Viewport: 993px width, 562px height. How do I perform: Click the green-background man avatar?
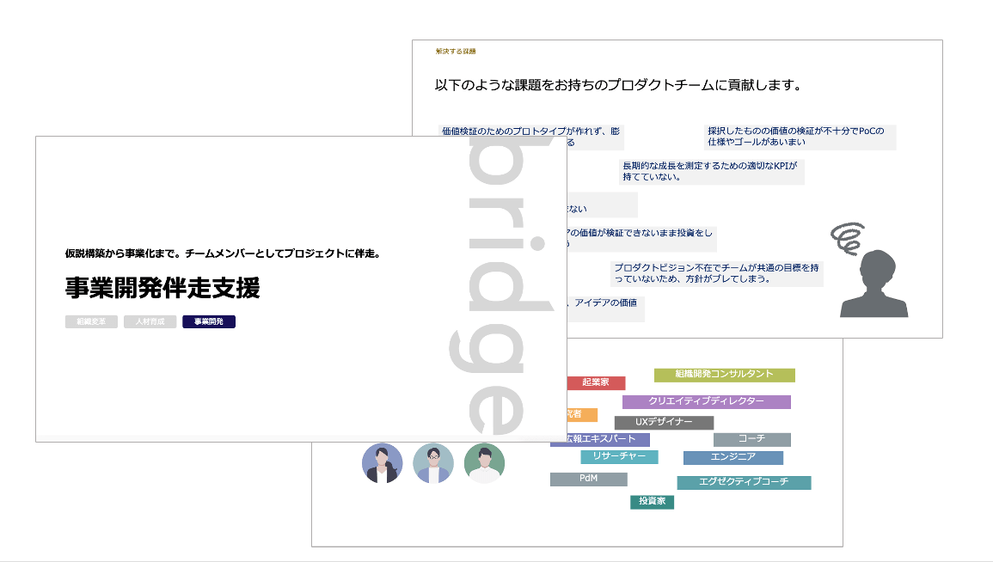pyautogui.click(x=484, y=463)
